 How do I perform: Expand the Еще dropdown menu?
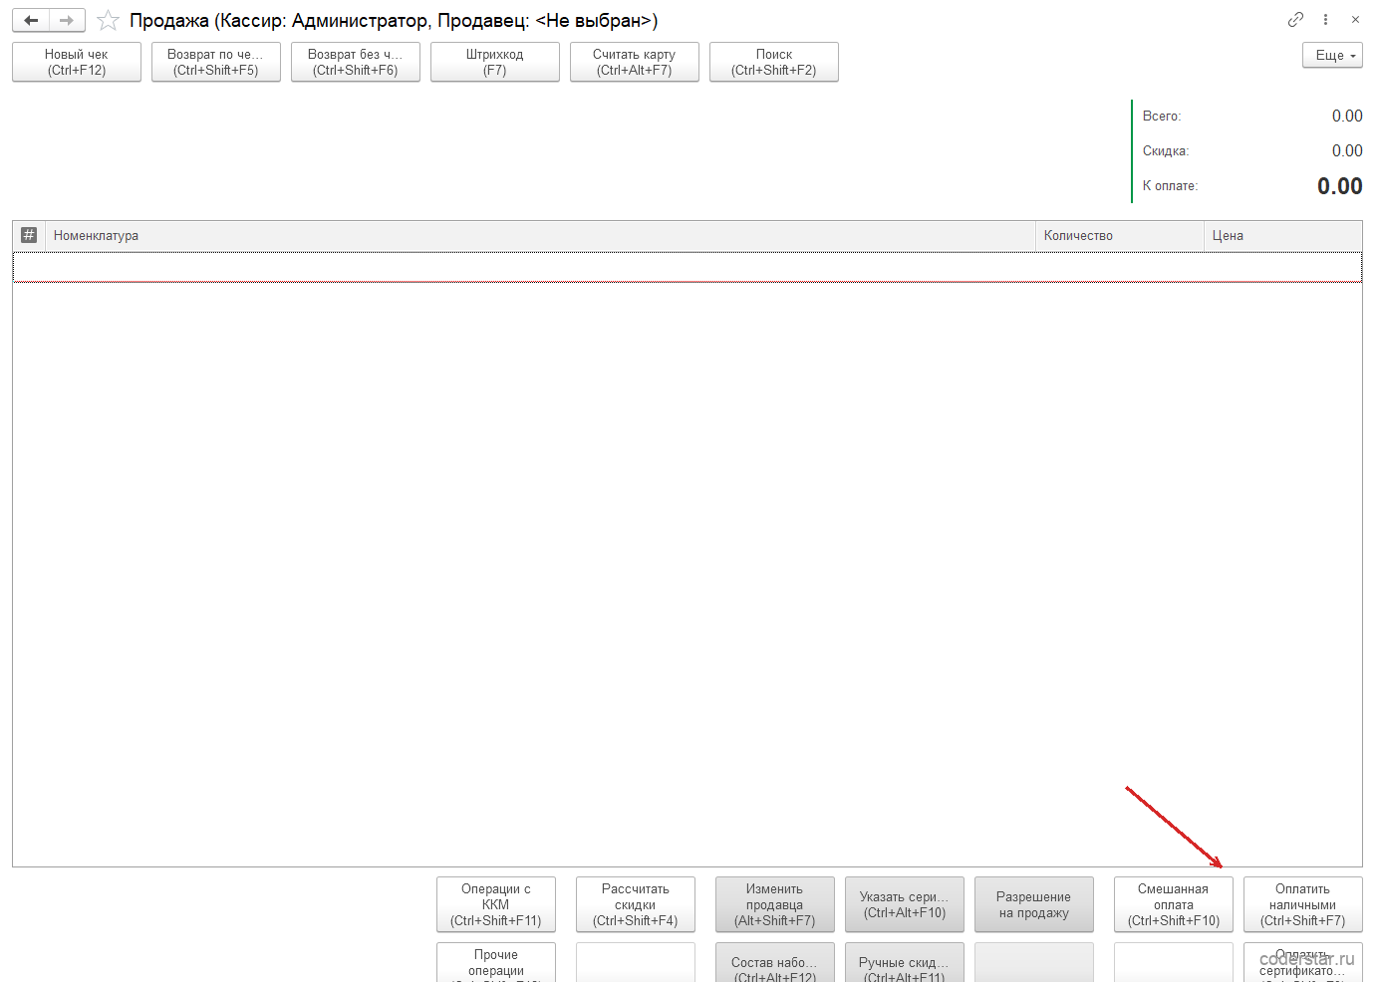pos(1332,55)
